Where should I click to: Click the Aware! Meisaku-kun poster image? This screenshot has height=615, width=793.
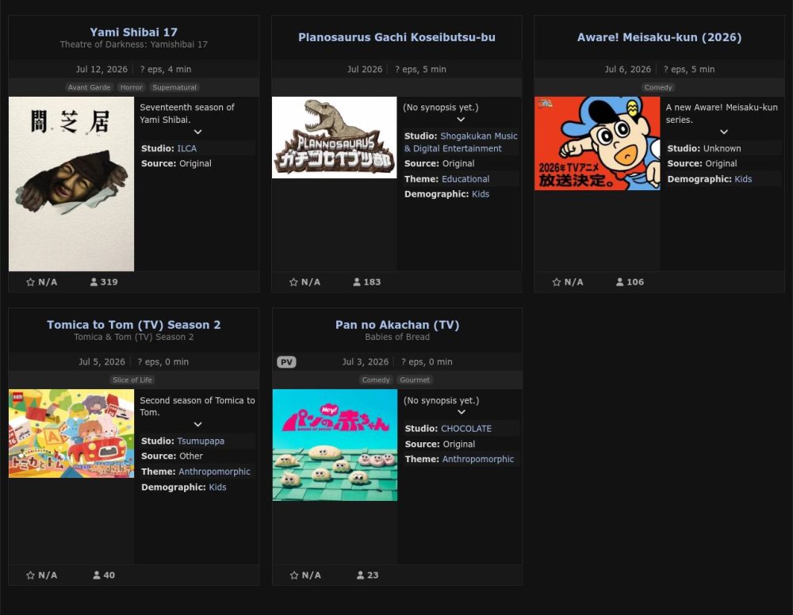(x=597, y=143)
